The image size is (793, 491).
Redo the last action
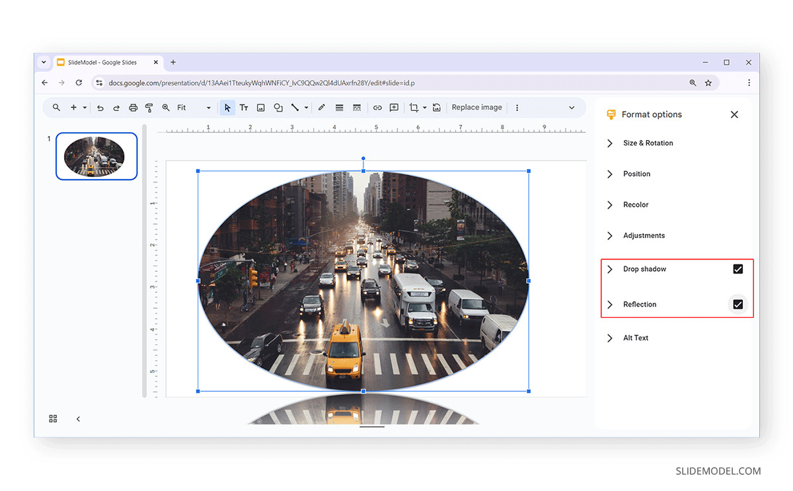coord(116,108)
